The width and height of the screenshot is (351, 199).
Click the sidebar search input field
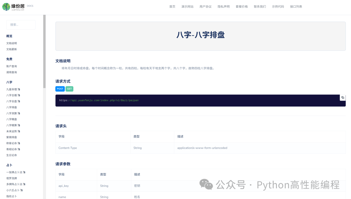(x=21, y=25)
